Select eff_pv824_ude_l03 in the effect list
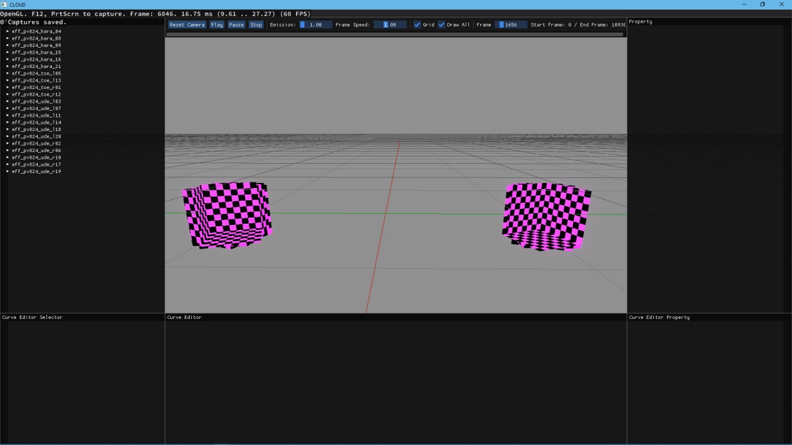Viewport: 792px width, 445px height. pos(36,101)
